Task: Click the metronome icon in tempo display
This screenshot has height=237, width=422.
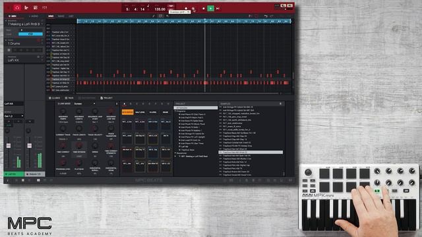Action: [x=148, y=6]
